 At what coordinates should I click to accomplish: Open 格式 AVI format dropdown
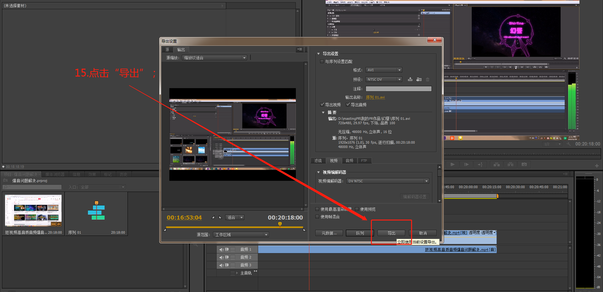pyautogui.click(x=384, y=70)
